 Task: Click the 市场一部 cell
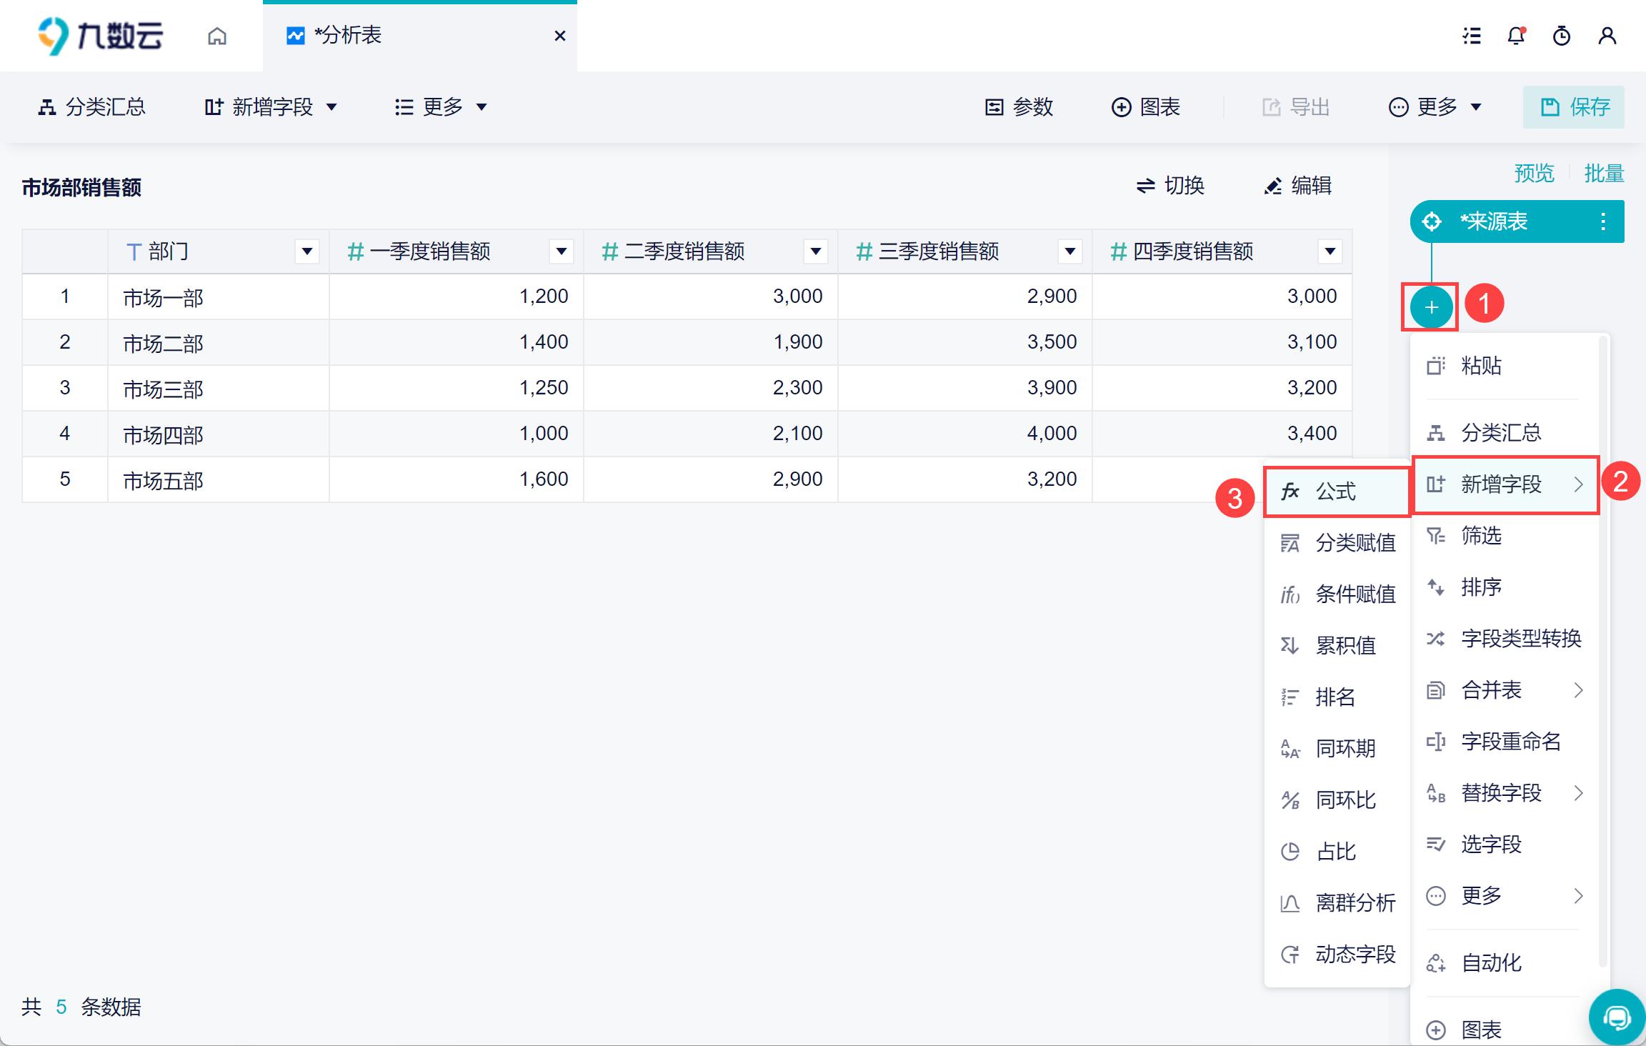[x=219, y=297]
